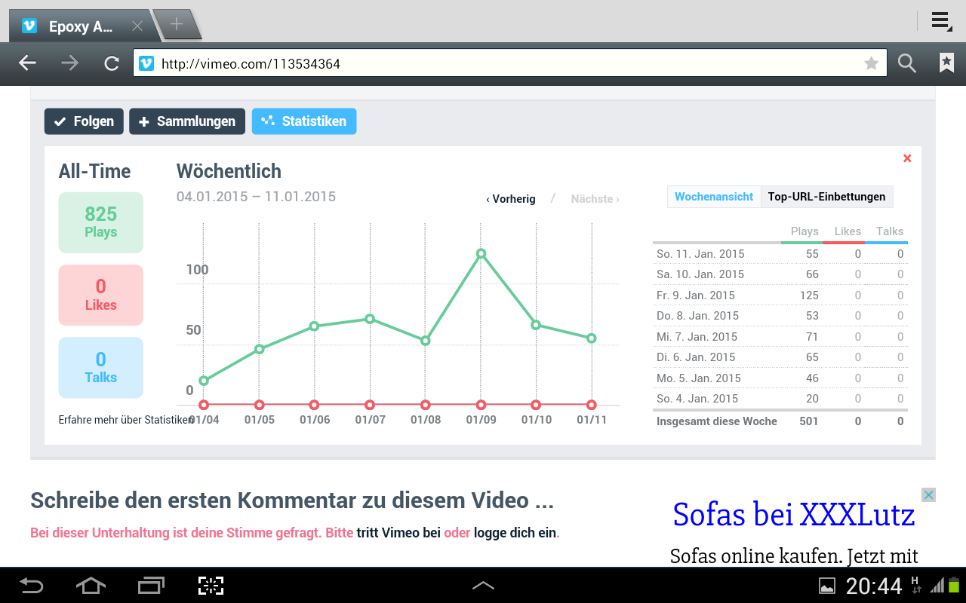Tap the Android back navigation icon
This screenshot has height=603, width=966.
tap(32, 586)
